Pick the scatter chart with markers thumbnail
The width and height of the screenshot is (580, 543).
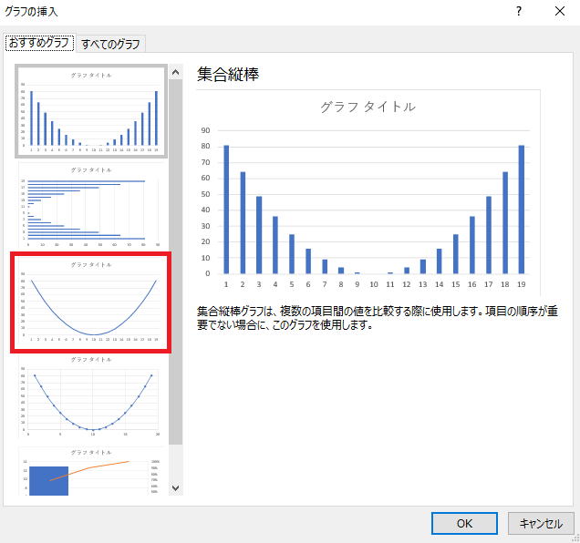[x=91, y=397]
